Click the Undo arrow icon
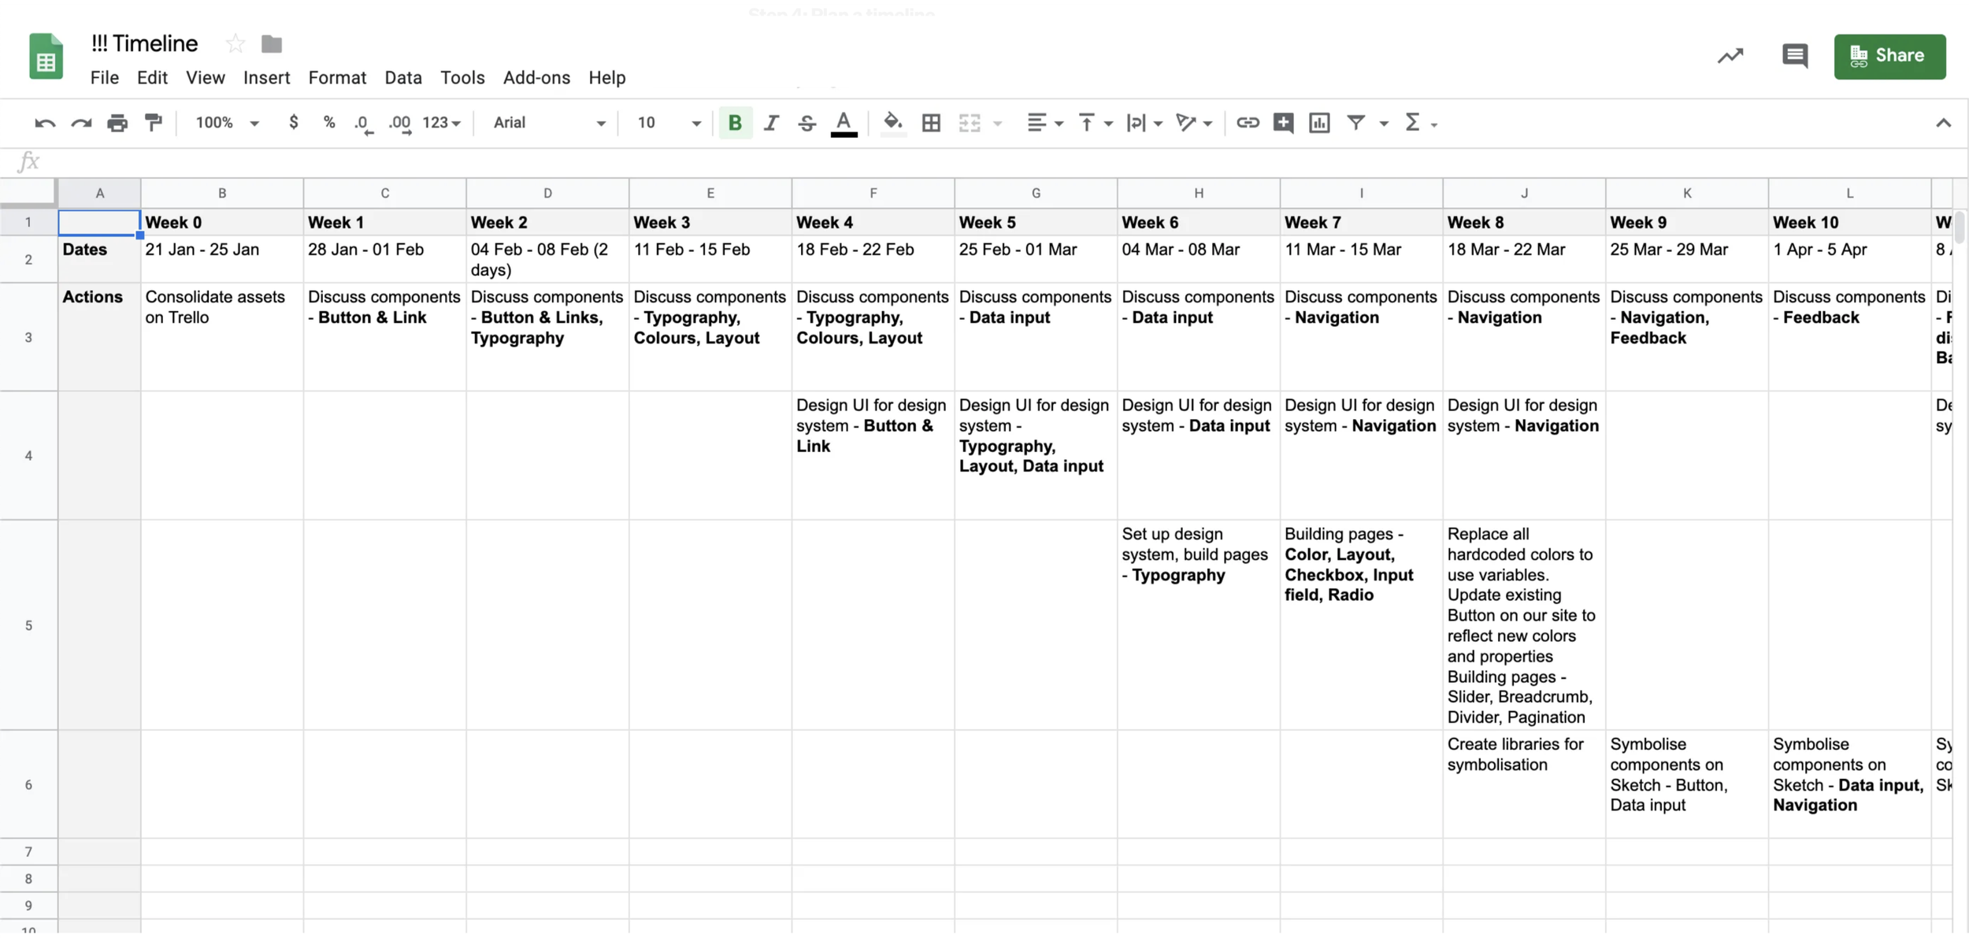 (45, 123)
